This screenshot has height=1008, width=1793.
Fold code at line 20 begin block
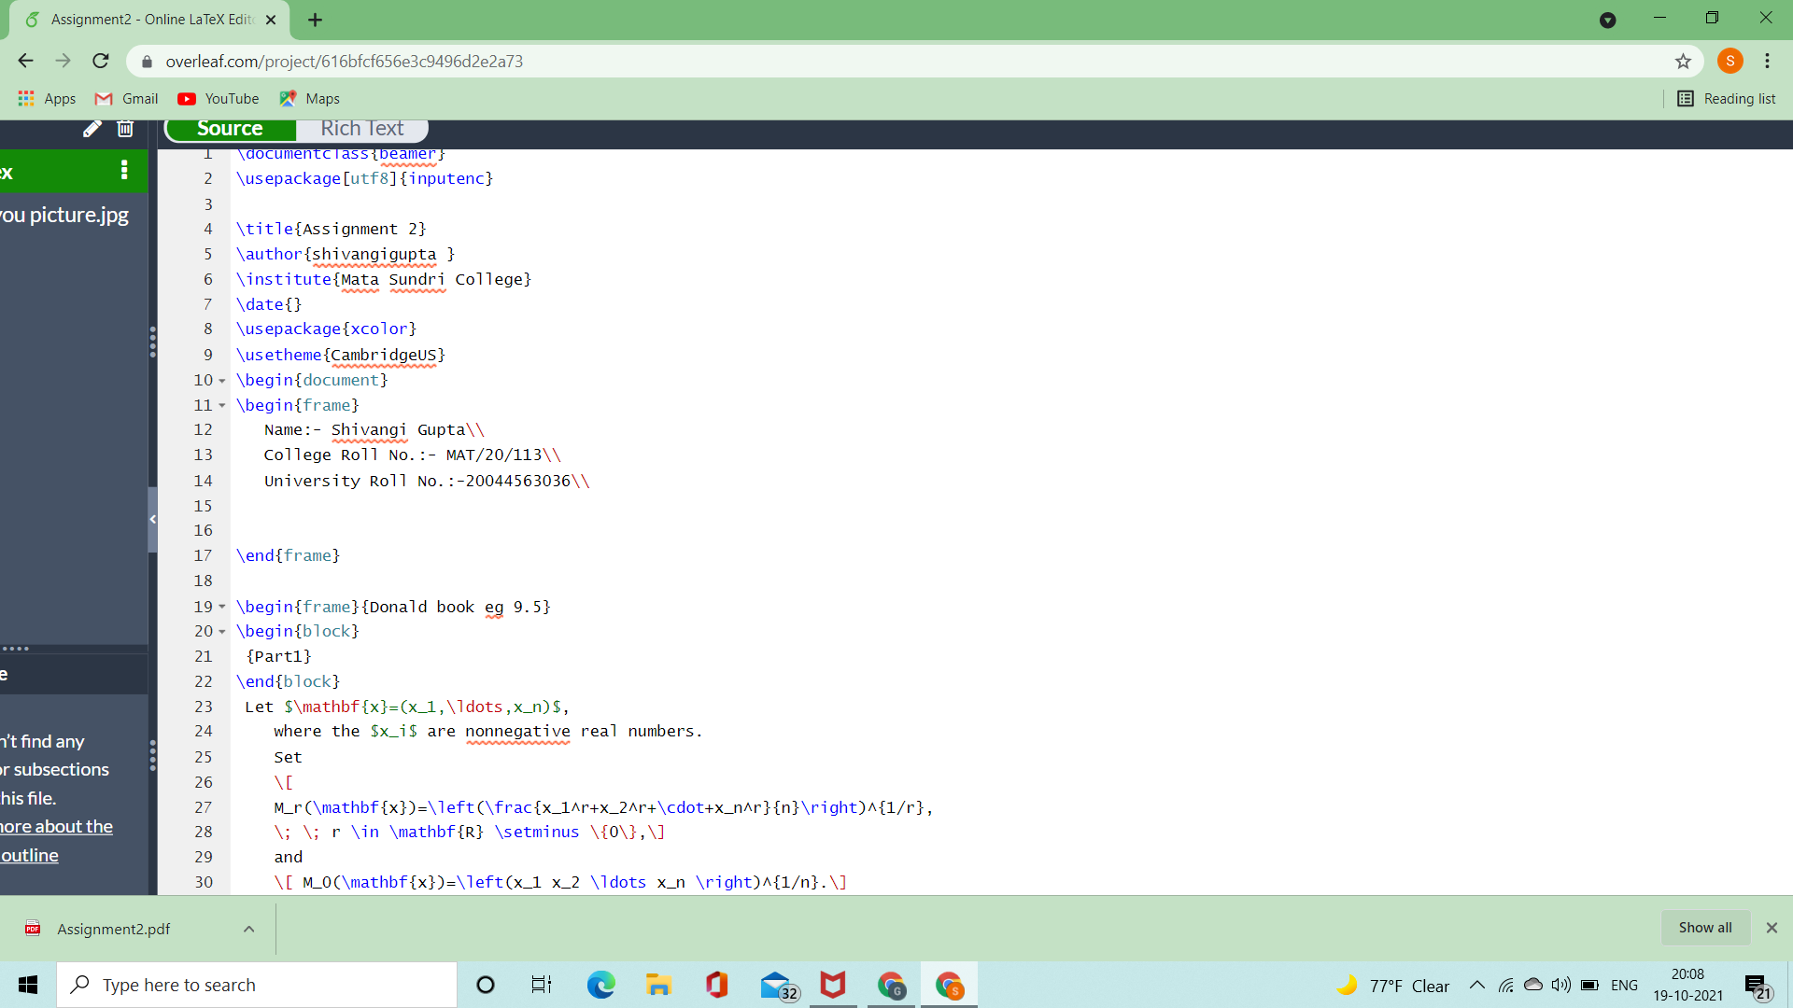(222, 632)
